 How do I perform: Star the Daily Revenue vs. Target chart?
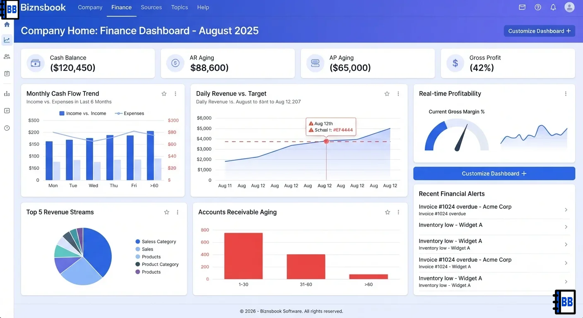click(x=387, y=94)
